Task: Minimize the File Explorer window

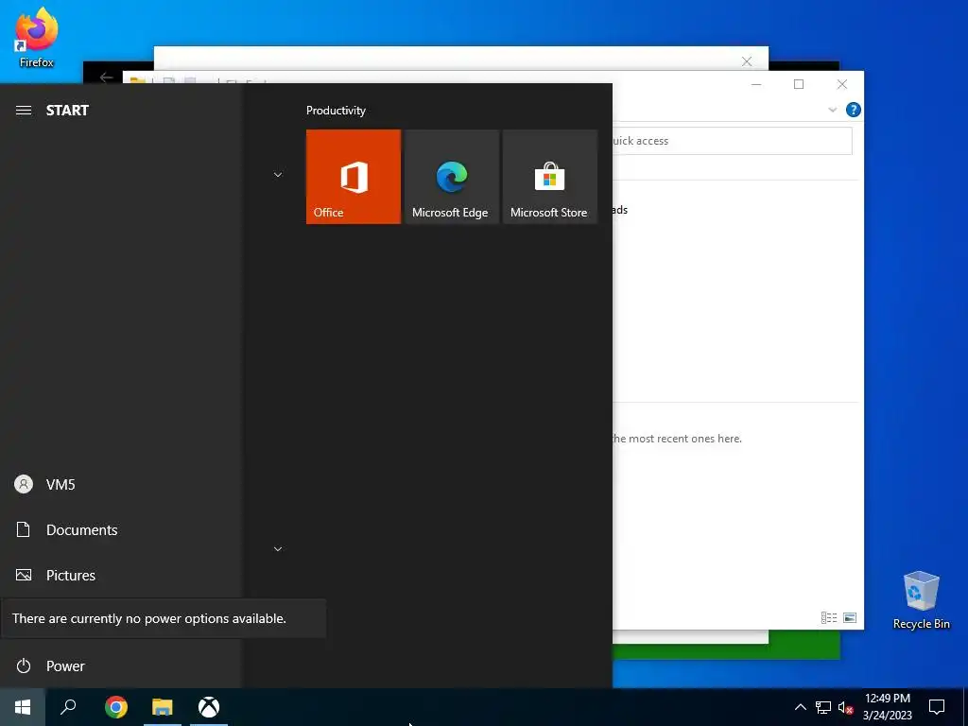Action: [756, 84]
